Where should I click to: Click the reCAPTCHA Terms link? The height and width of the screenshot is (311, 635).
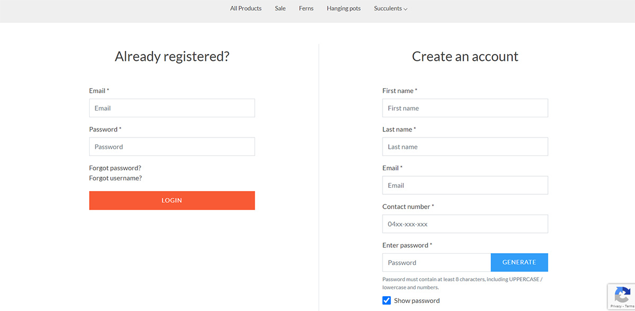(629, 306)
